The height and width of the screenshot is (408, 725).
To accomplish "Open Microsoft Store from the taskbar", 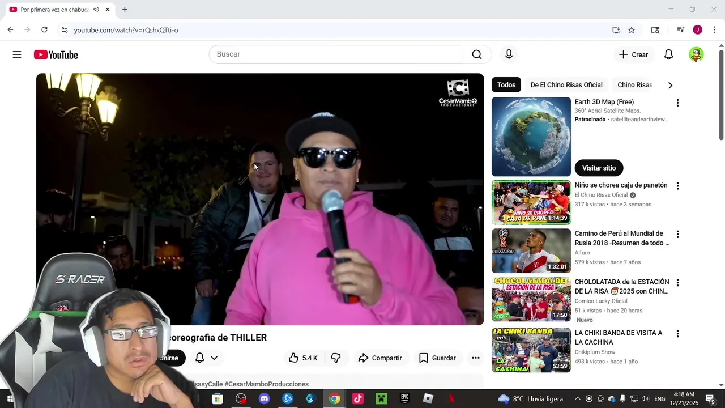I will click(x=217, y=399).
